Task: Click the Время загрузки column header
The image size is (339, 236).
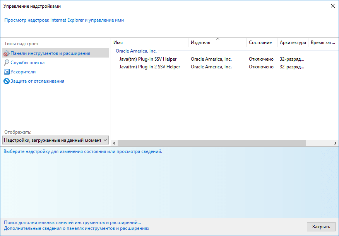Action: click(323, 42)
